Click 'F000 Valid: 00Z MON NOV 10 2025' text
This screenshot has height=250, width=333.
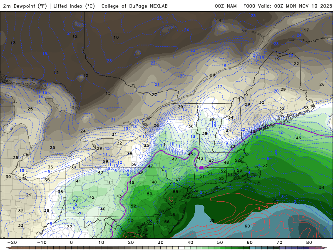tap(287, 6)
